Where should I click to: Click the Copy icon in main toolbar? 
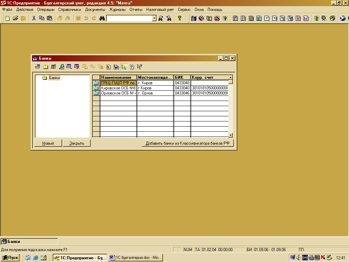pos(42,18)
